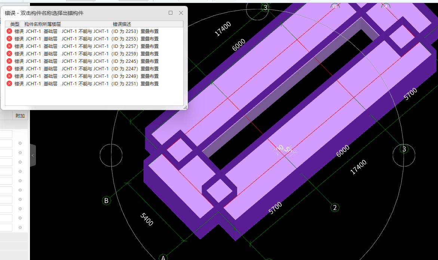This screenshot has width=438, height=260.
Task: Collapse the left panel with the arrow handle
Action: coord(33,156)
